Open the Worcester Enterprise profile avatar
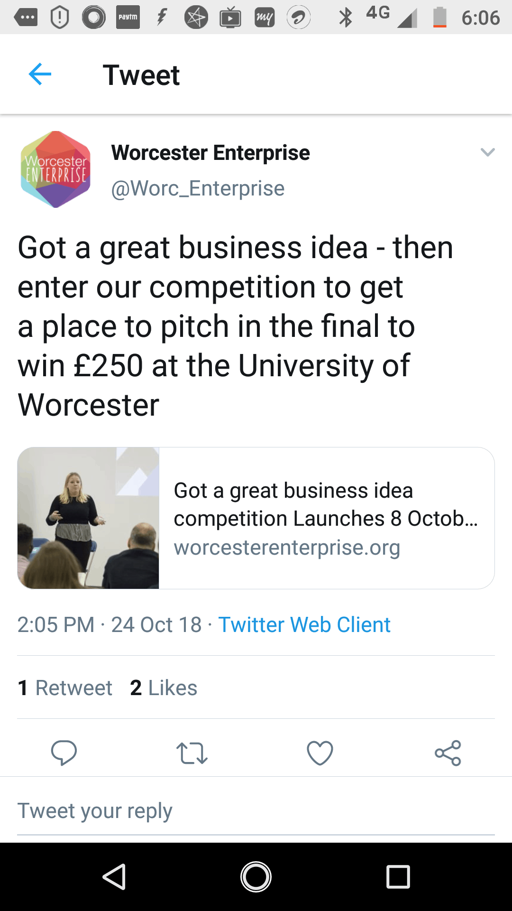This screenshot has width=512, height=911. (55, 169)
